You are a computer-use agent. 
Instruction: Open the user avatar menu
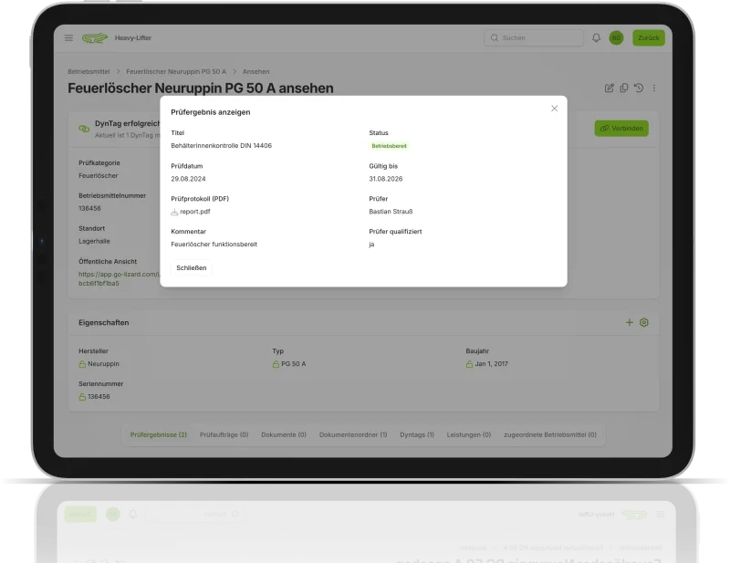point(616,38)
